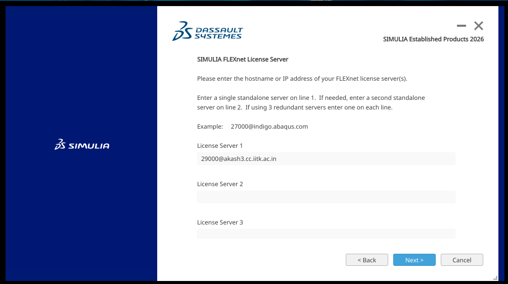Click the SIMULIA Established Products 2026 title

pyautogui.click(x=433, y=39)
